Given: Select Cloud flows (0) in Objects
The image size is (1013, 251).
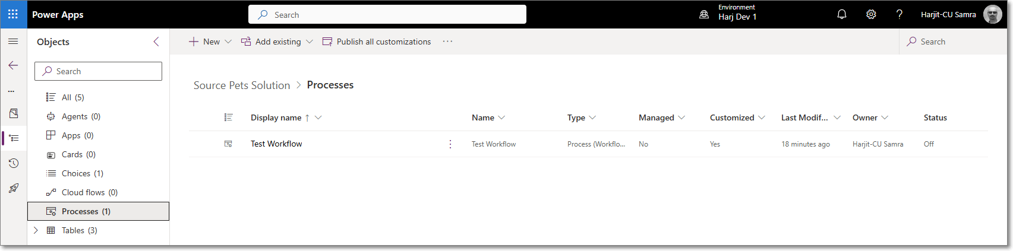Looking at the screenshot, I should click(89, 192).
